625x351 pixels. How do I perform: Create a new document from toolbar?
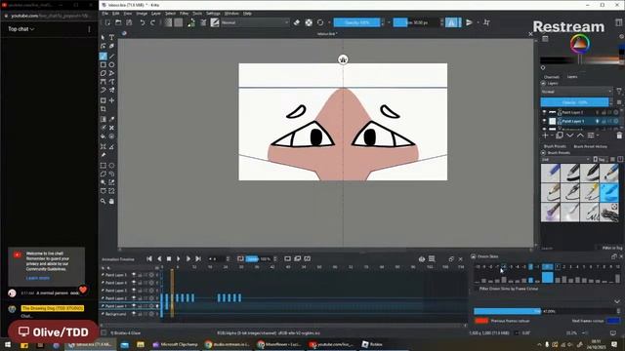[107, 22]
